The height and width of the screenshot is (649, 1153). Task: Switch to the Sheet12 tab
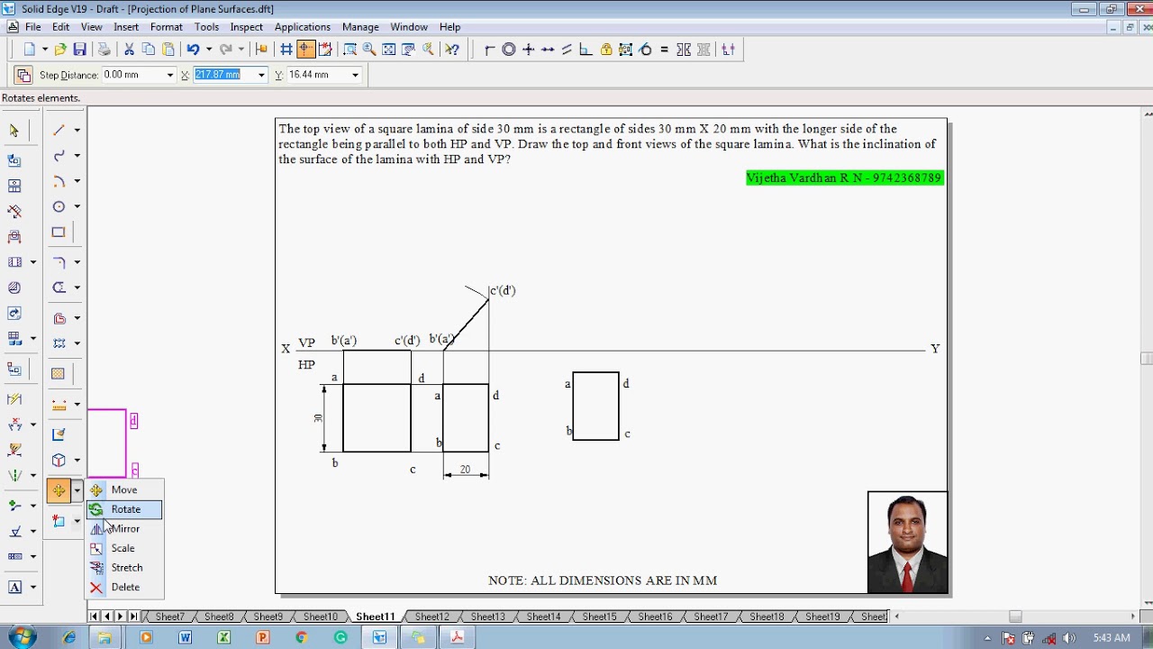(x=431, y=617)
